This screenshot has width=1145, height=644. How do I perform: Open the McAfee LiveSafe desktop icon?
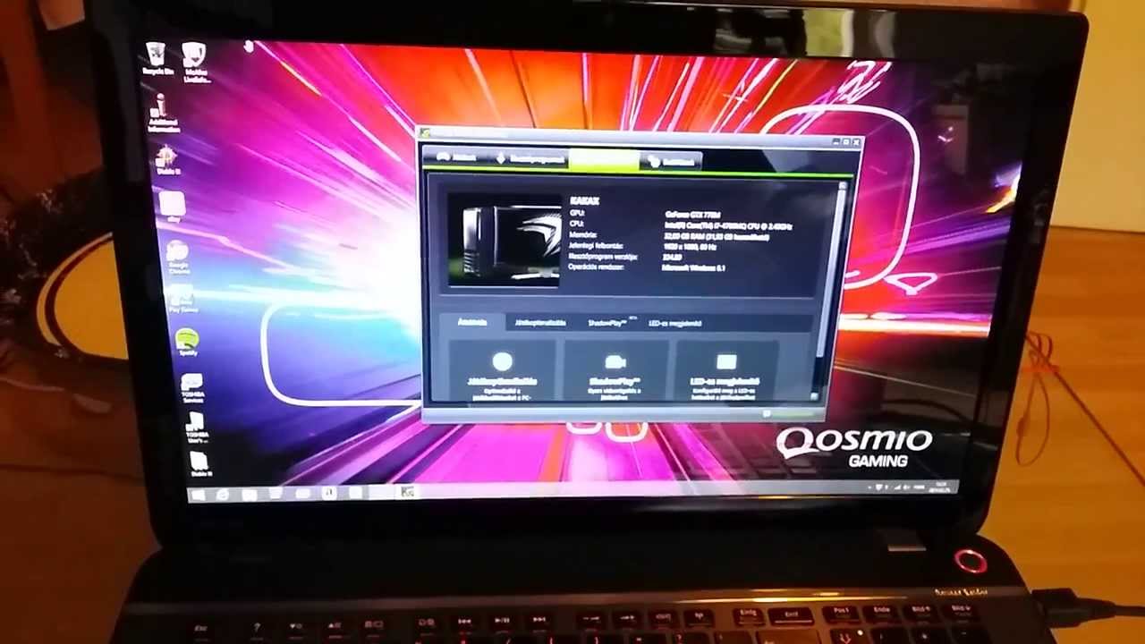pyautogui.click(x=195, y=63)
